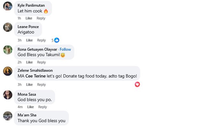Open Zelene Smahidlawon's avatar
The height and width of the screenshot is (126, 197).
8,71
